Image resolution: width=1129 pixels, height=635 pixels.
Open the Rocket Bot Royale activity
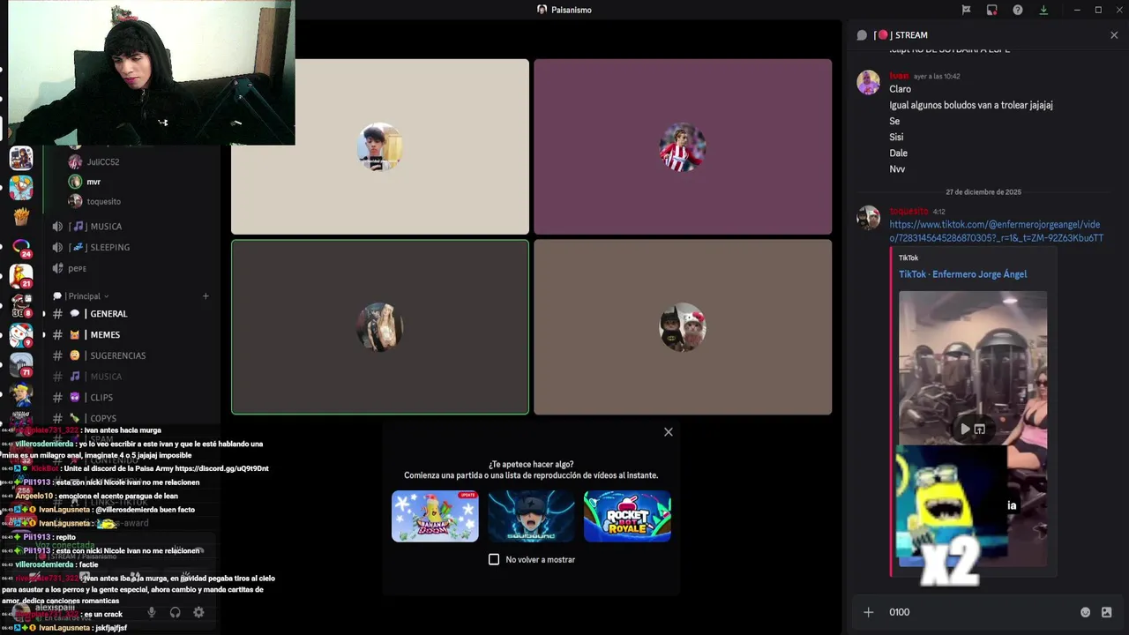[x=627, y=516]
